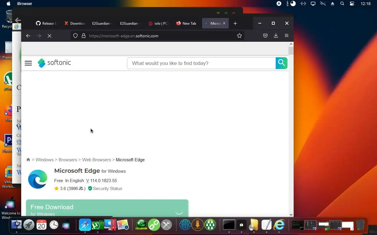Click the softonic logo
This screenshot has width=377, height=235.
(54, 63)
